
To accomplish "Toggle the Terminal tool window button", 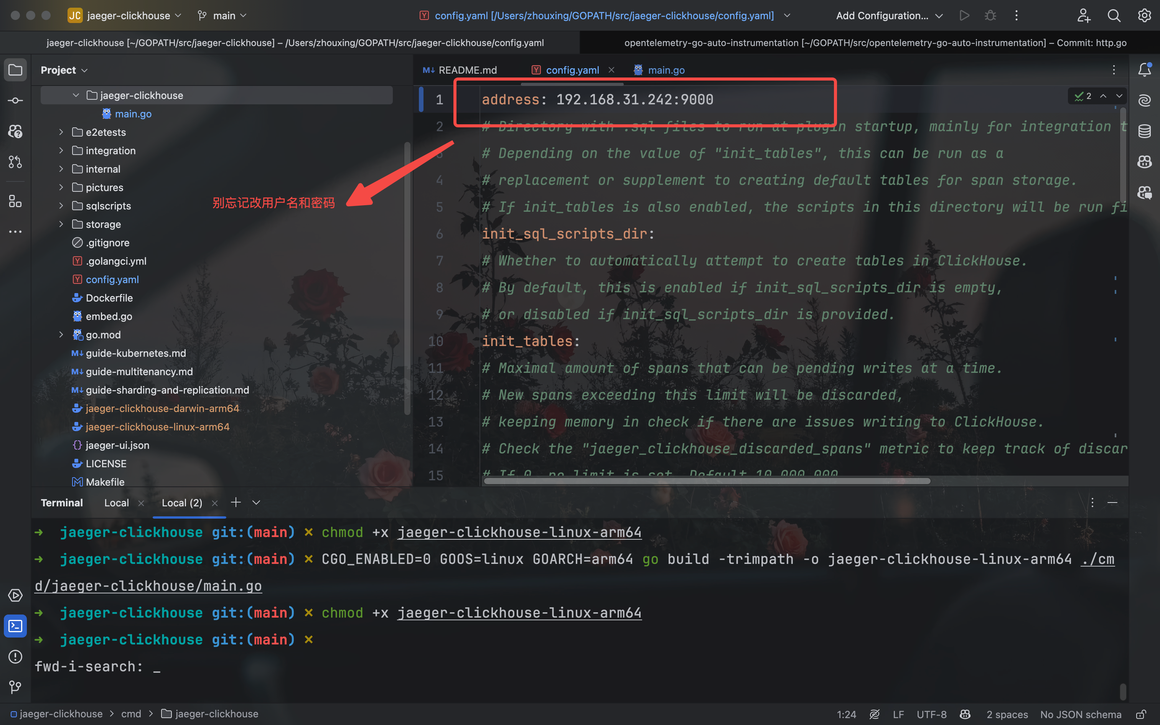I will pos(15,626).
